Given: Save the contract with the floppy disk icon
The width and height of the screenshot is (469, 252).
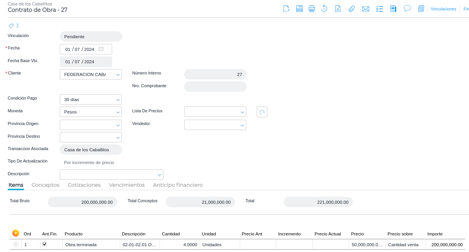Looking at the screenshot, I should (299, 9).
